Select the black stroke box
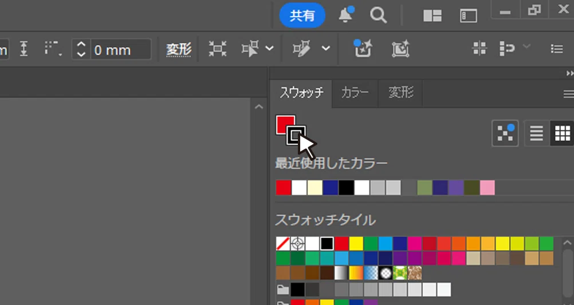574x305 pixels. (x=296, y=135)
